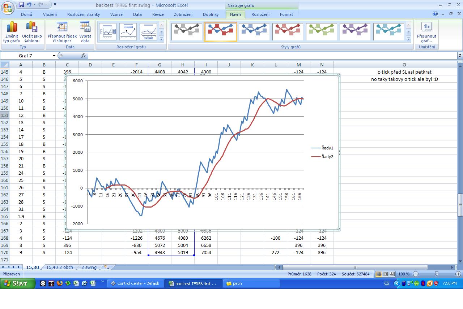Image resolution: width=463 pixels, height=309 pixels.
Task: Click the Změnit typ grafu icon
Action: pyautogui.click(x=12, y=32)
